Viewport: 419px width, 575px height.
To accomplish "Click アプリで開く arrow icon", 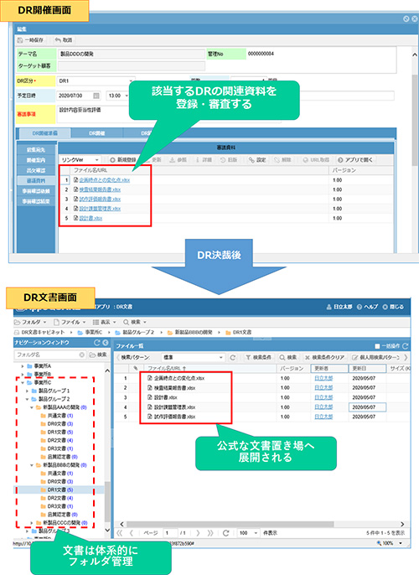I will pyautogui.click(x=340, y=160).
